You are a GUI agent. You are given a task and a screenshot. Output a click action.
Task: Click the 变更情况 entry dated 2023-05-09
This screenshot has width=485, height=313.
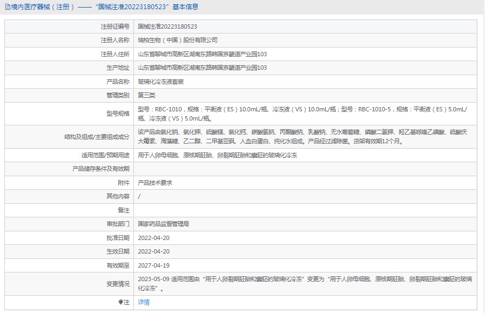coord(305,284)
